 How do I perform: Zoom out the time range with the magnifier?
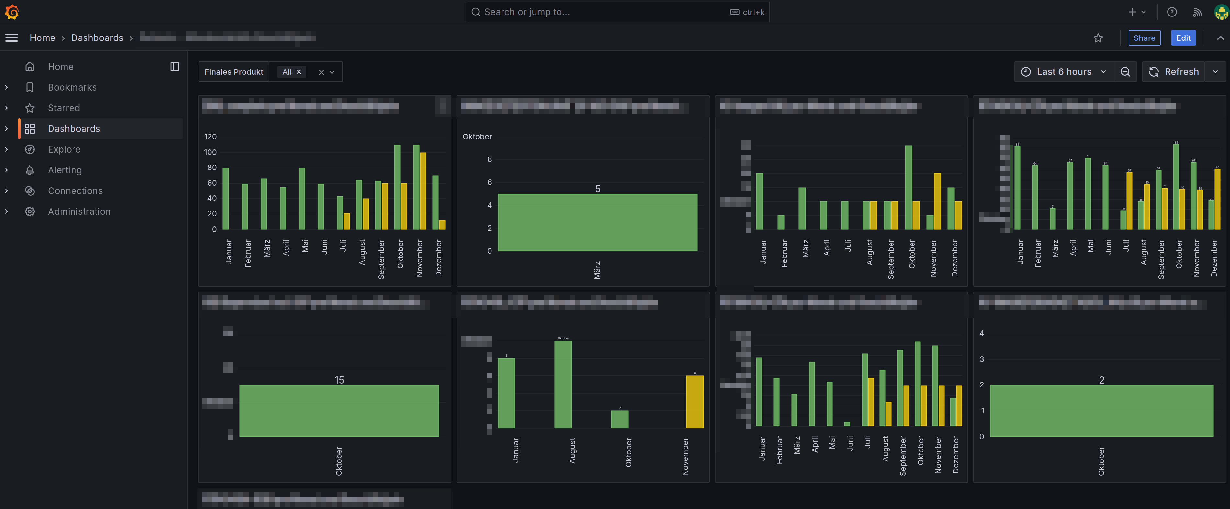[1125, 71]
